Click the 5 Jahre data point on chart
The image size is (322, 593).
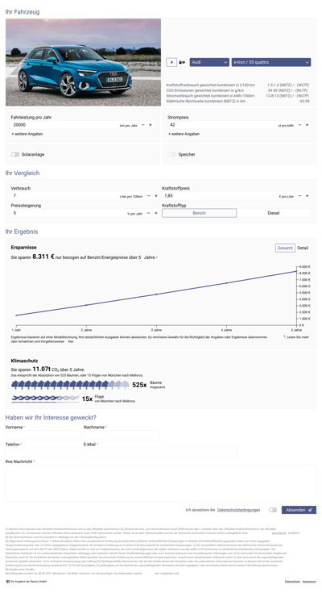click(x=296, y=271)
